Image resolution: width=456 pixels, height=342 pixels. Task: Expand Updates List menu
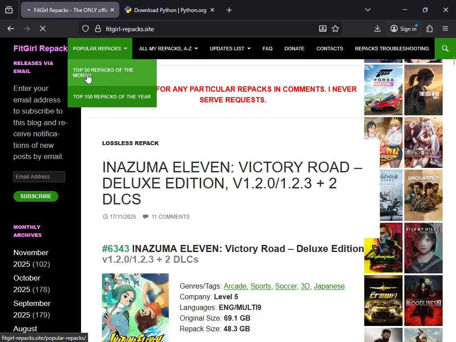230,49
